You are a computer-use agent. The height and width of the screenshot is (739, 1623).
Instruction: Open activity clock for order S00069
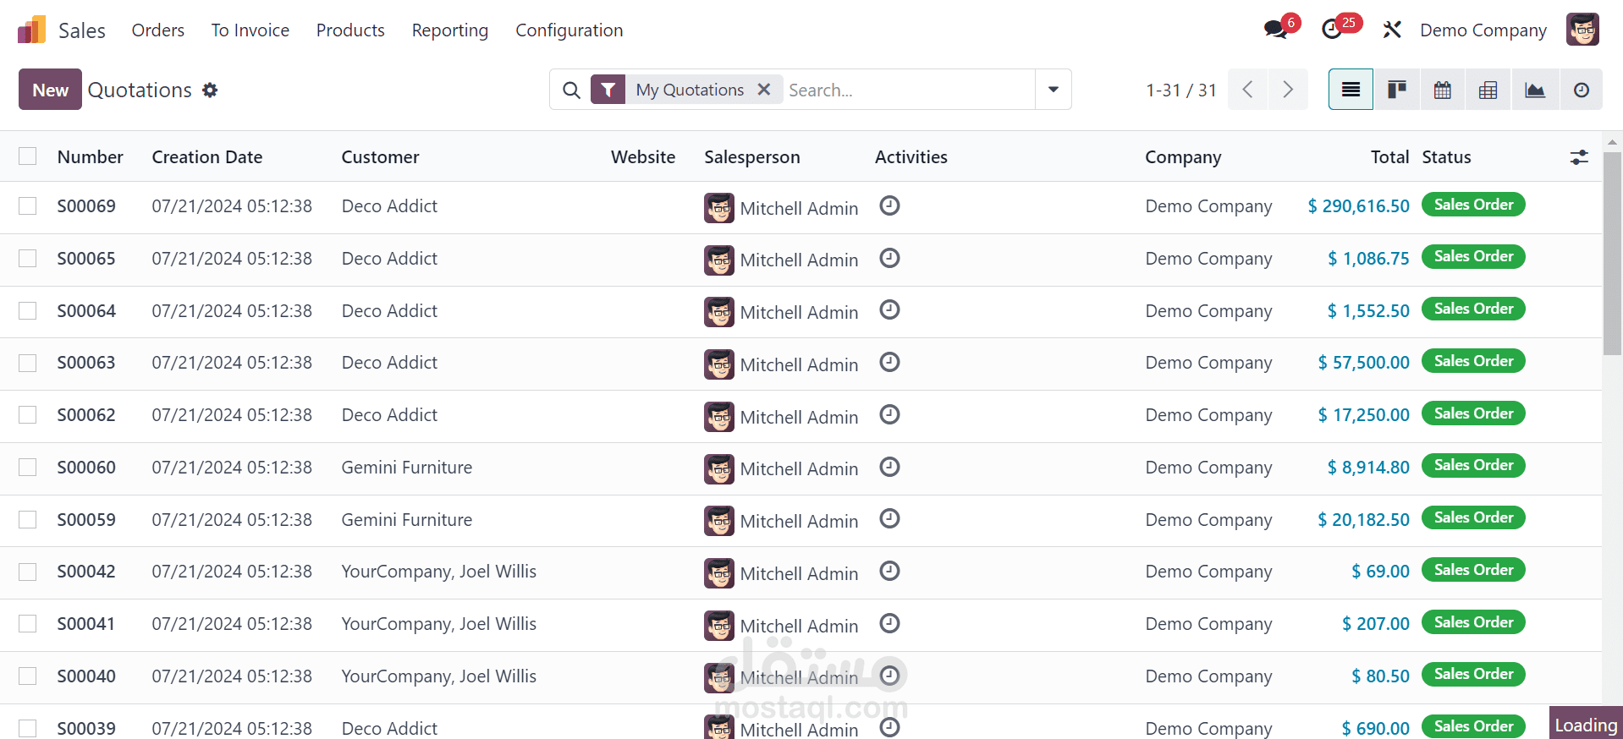[x=889, y=205]
